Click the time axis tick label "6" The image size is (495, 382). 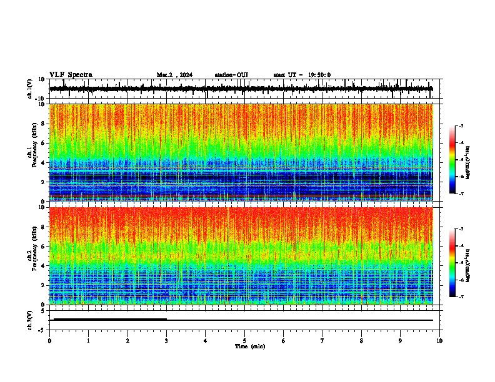click(x=284, y=341)
